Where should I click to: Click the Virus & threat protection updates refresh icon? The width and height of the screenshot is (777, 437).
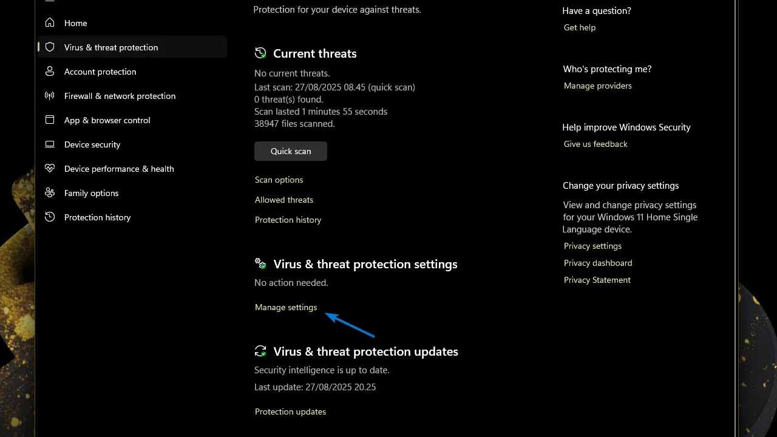click(x=260, y=351)
